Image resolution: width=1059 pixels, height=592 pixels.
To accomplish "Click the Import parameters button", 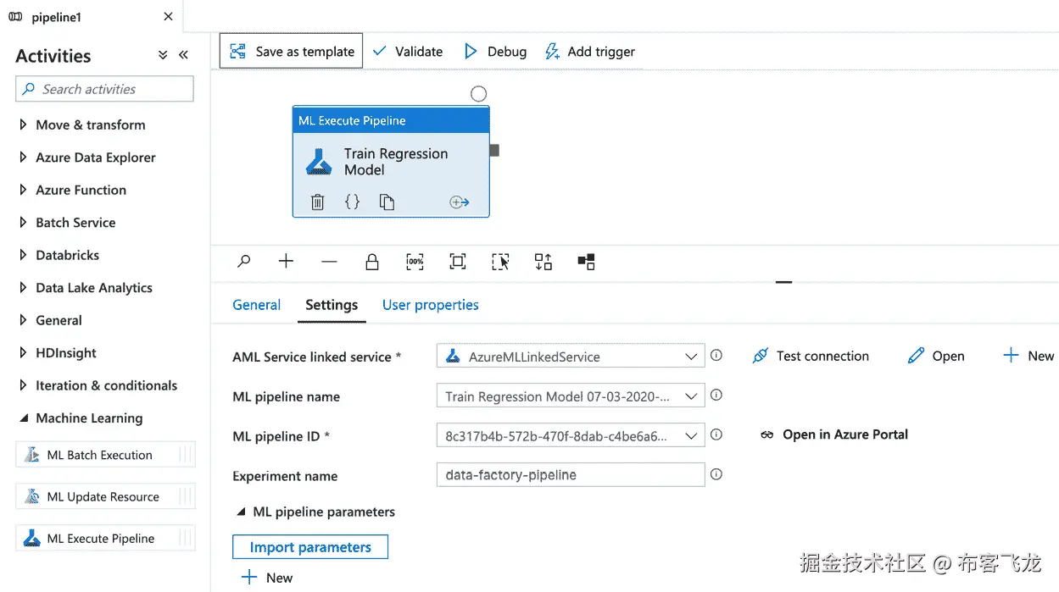I will click(x=310, y=546).
